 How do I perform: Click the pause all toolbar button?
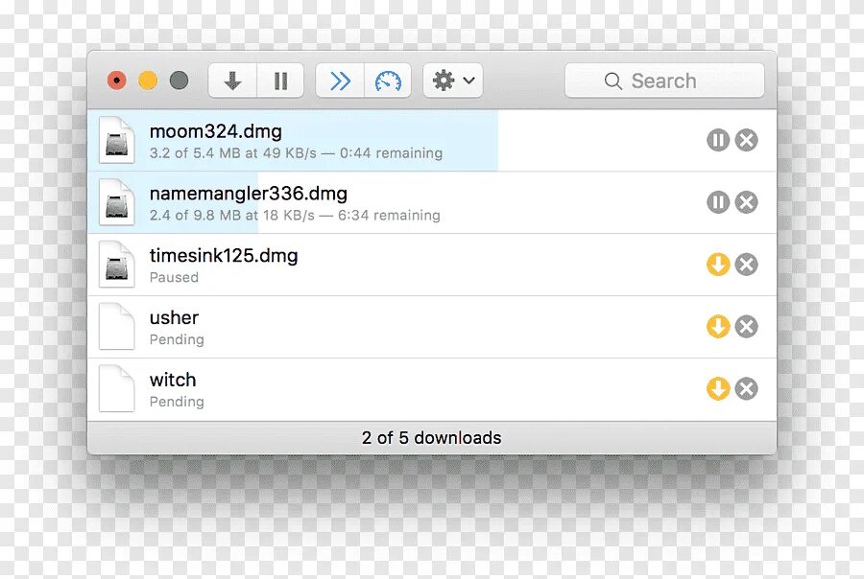coord(280,81)
